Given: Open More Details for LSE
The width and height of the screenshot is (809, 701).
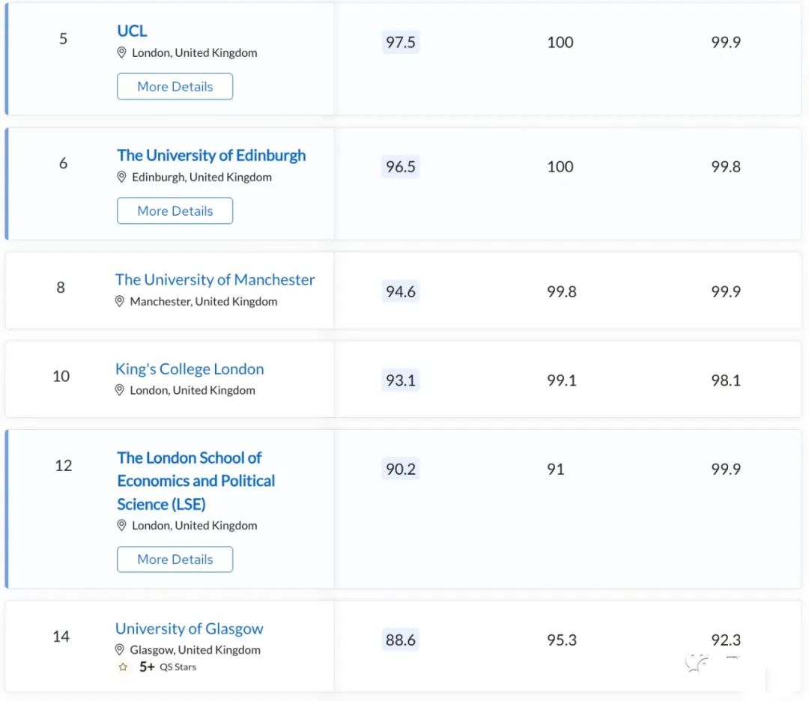Looking at the screenshot, I should click(x=175, y=559).
